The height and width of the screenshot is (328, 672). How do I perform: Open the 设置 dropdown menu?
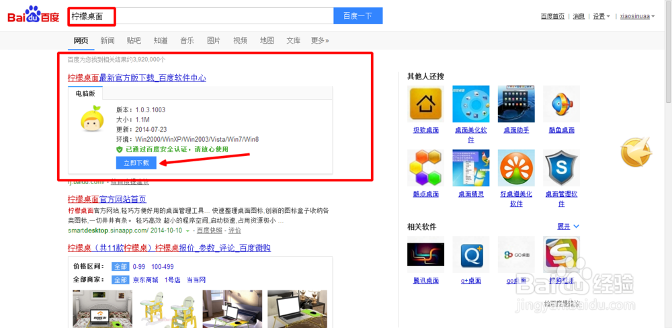[601, 16]
